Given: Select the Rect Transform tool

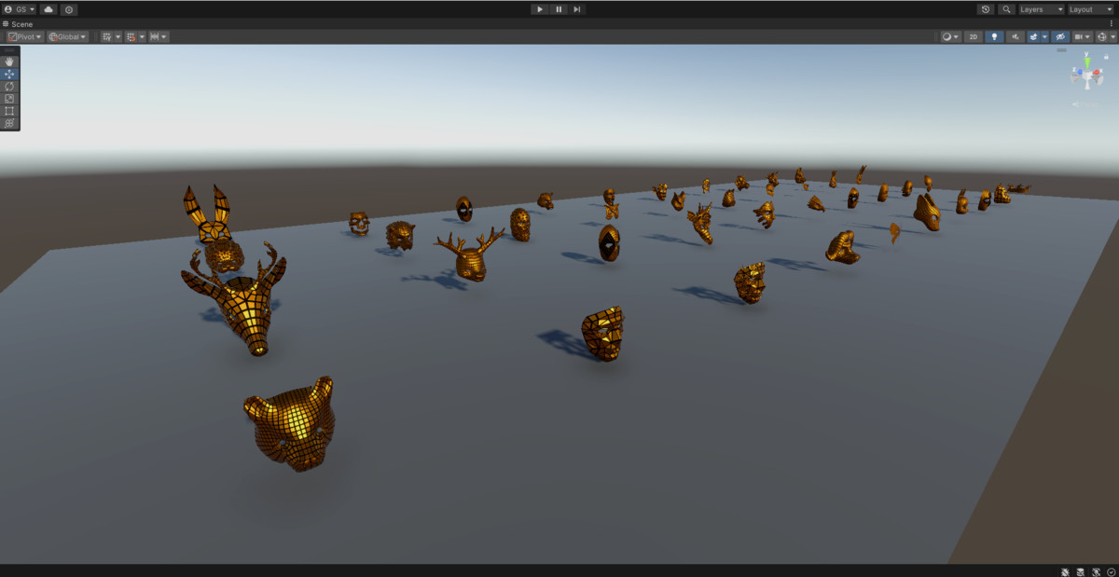Looking at the screenshot, I should [x=8, y=110].
